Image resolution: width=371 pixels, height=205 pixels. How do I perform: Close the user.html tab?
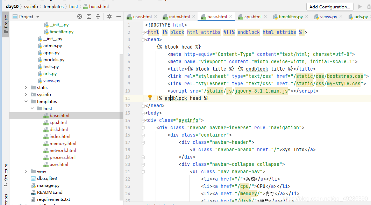[x=156, y=16]
